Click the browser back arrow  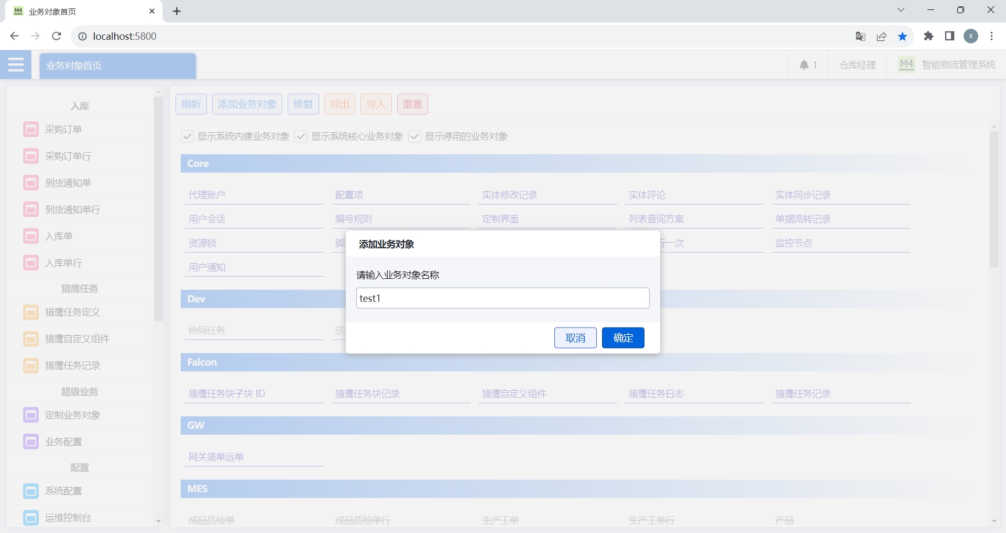(15, 36)
